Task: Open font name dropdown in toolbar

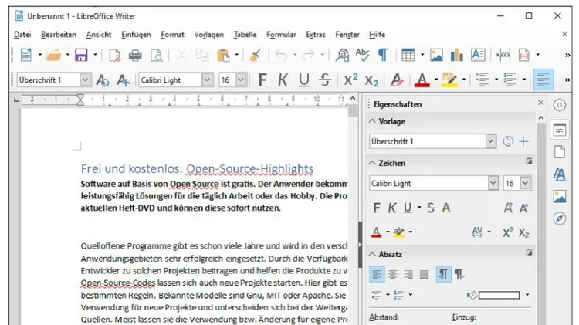Action: pos(207,80)
